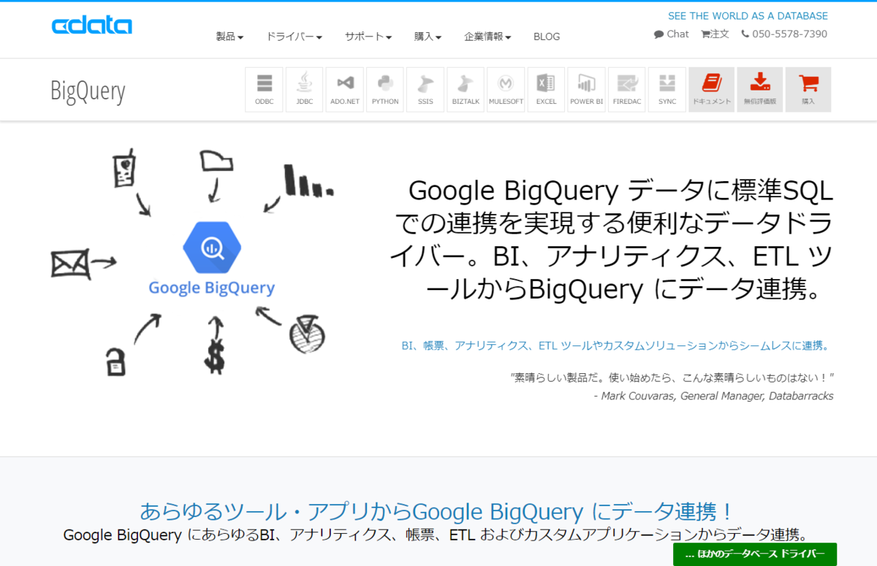
Task: Expand the 企業情報 menu
Action: [487, 37]
